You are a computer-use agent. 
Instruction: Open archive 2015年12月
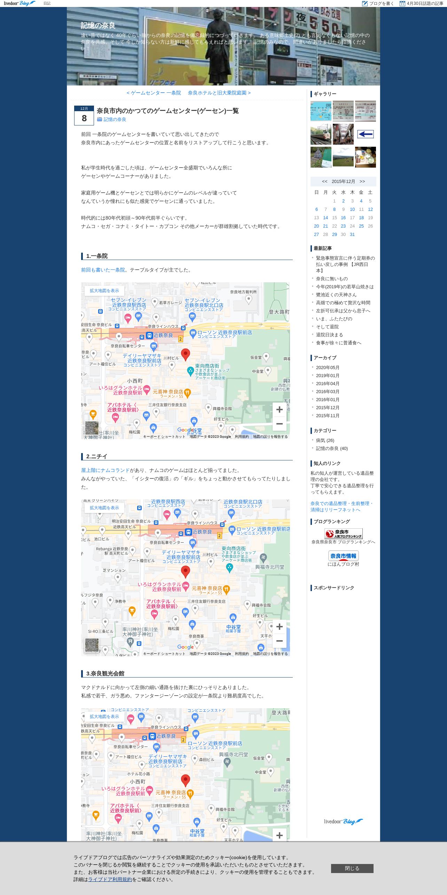pyautogui.click(x=328, y=408)
